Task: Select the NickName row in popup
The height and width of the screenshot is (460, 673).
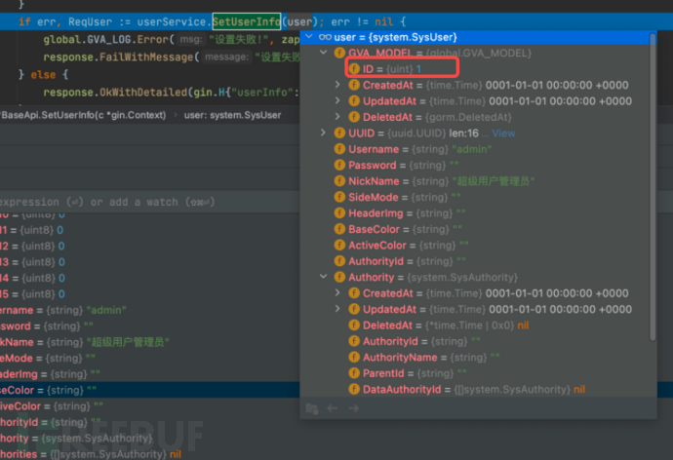Action: point(439,181)
